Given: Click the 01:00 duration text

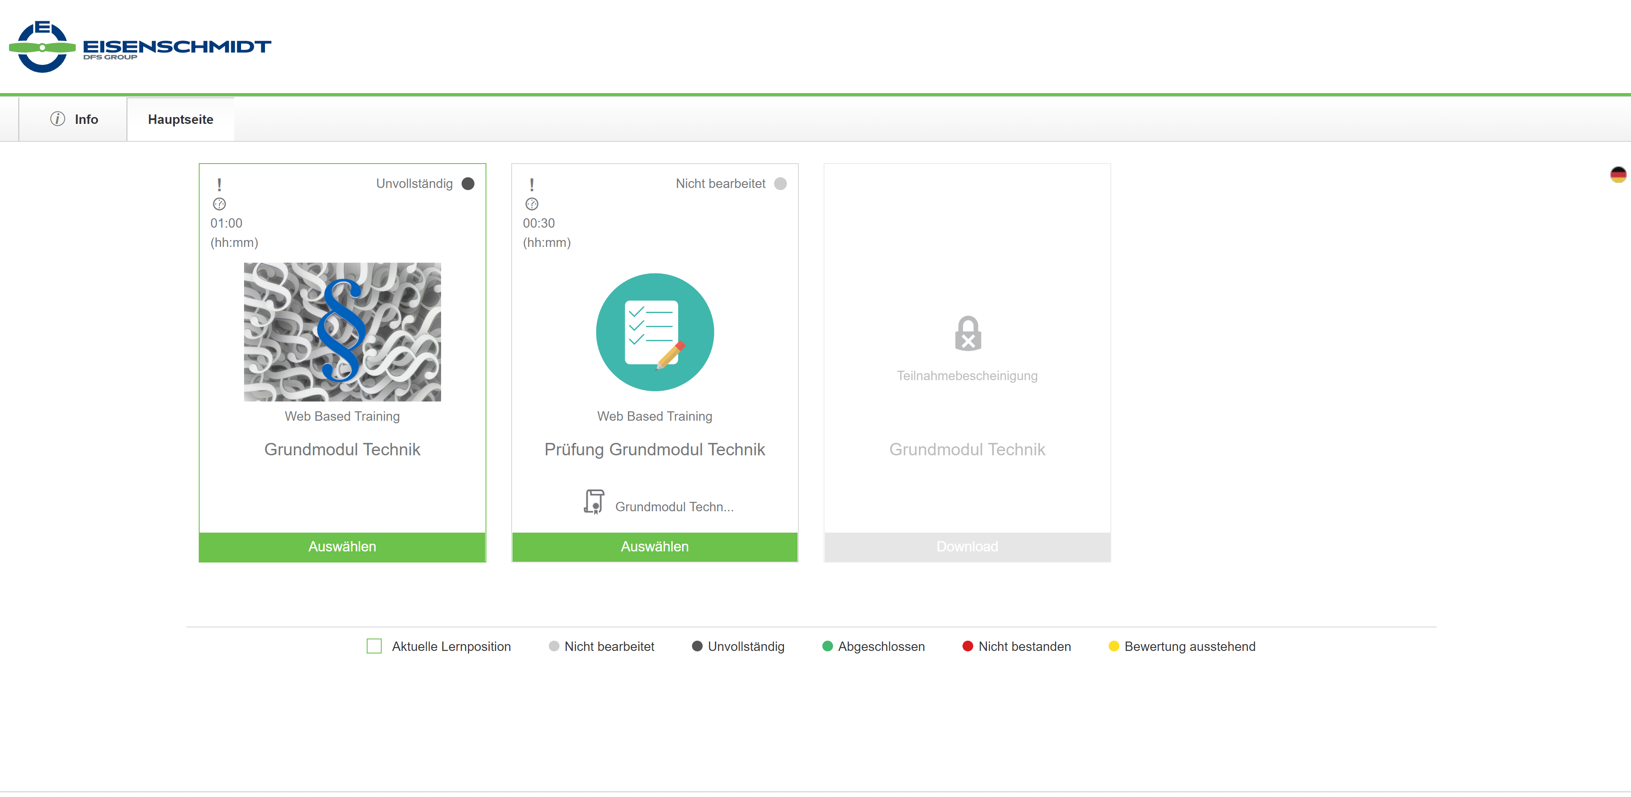Looking at the screenshot, I should click(226, 223).
